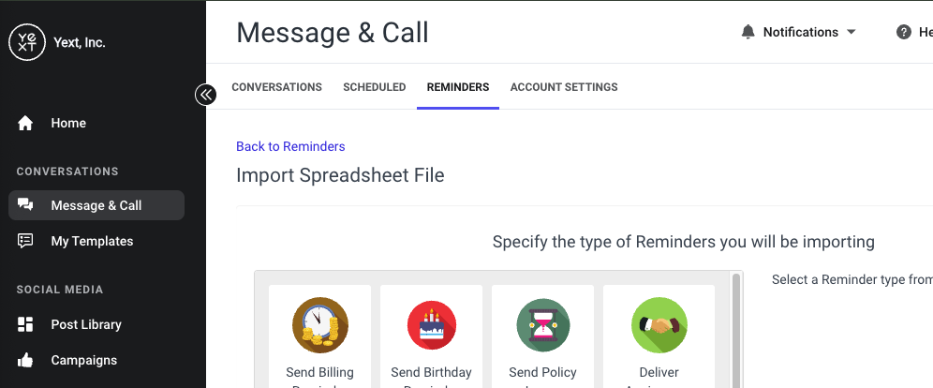
Task: Select the Reminders tab
Action: (458, 87)
